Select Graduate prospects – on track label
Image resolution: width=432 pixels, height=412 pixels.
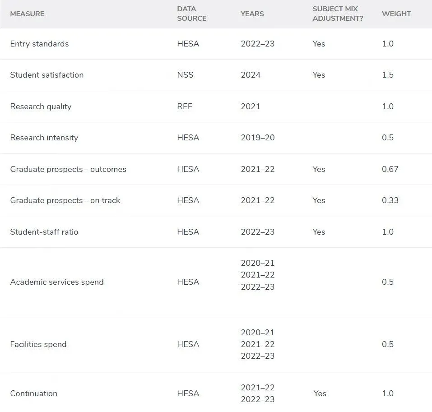[x=65, y=200]
